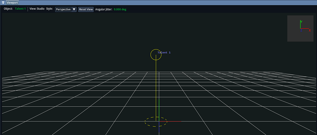Click the Z axis letter in gizmo
The height and width of the screenshot is (135, 317).
[301, 30]
